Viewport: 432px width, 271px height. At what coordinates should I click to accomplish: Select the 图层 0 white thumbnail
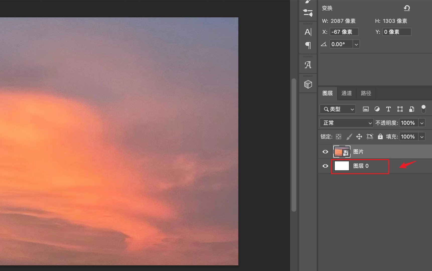coord(342,166)
